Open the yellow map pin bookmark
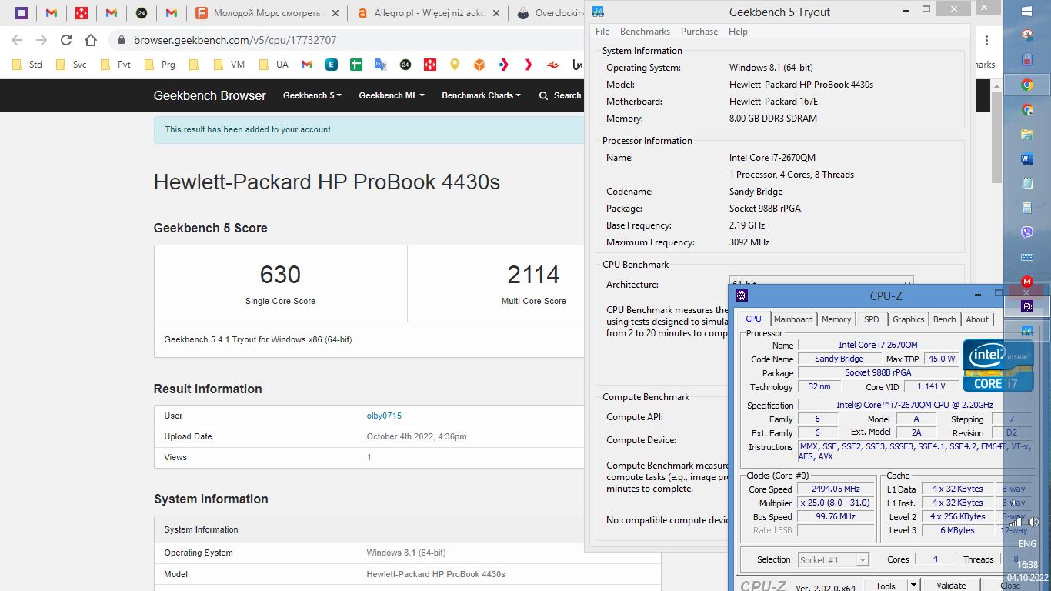Screen dimensions: 1051x591 click(x=455, y=65)
